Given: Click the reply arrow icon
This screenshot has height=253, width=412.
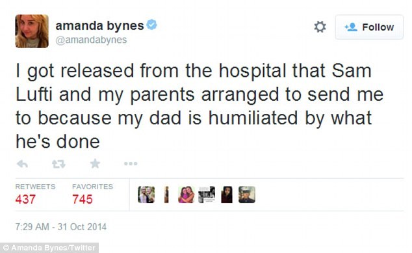Looking at the screenshot, I should 22,164.
